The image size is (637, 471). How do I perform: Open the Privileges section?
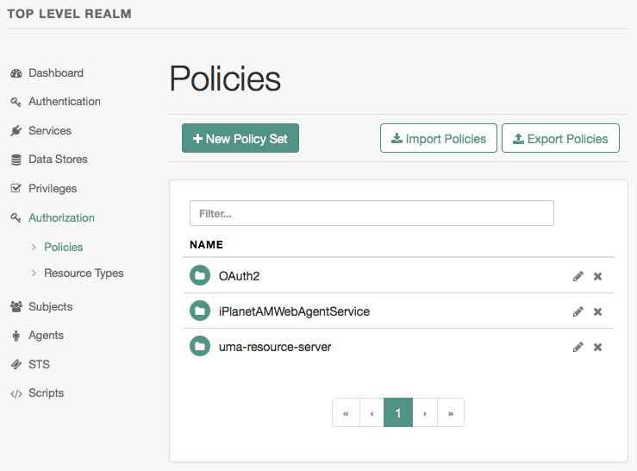53,189
